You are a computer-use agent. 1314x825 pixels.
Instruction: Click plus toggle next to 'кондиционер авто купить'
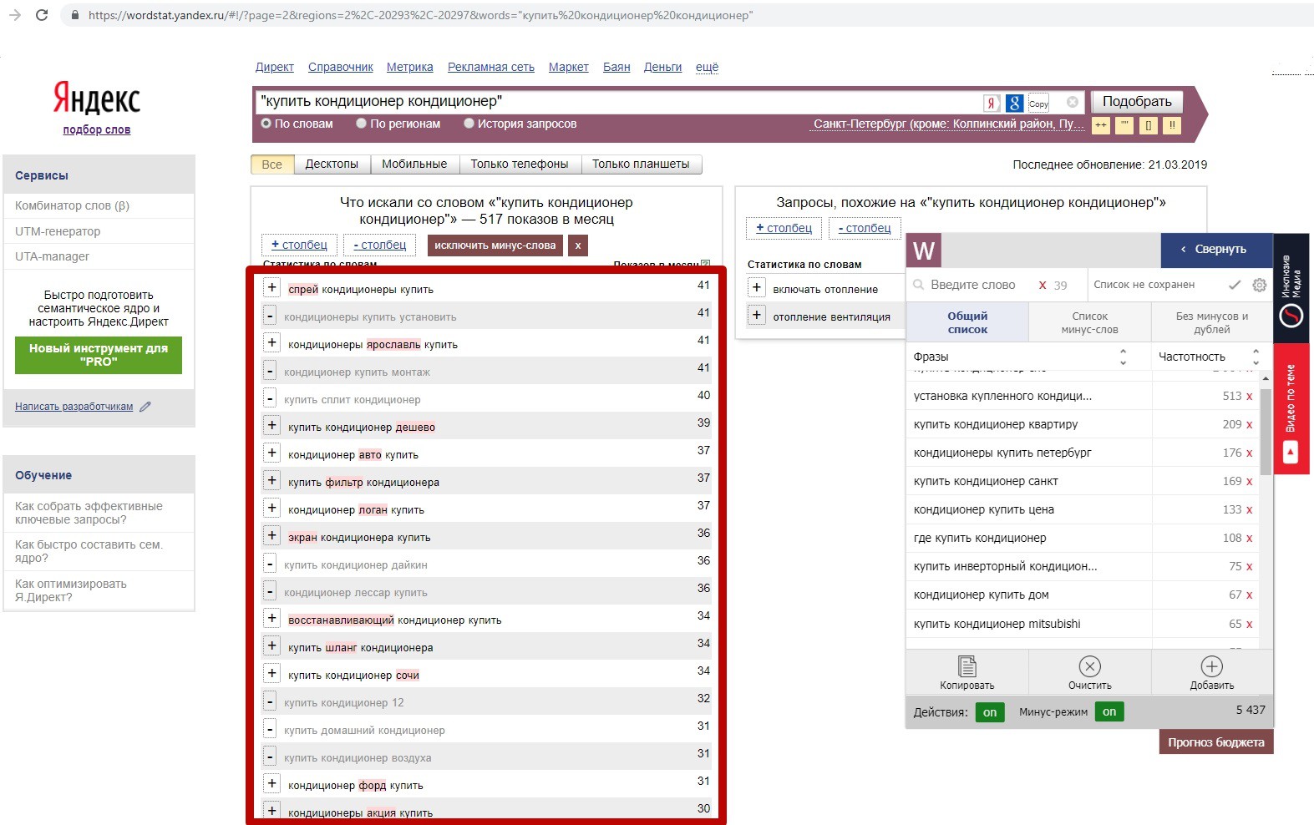(271, 453)
